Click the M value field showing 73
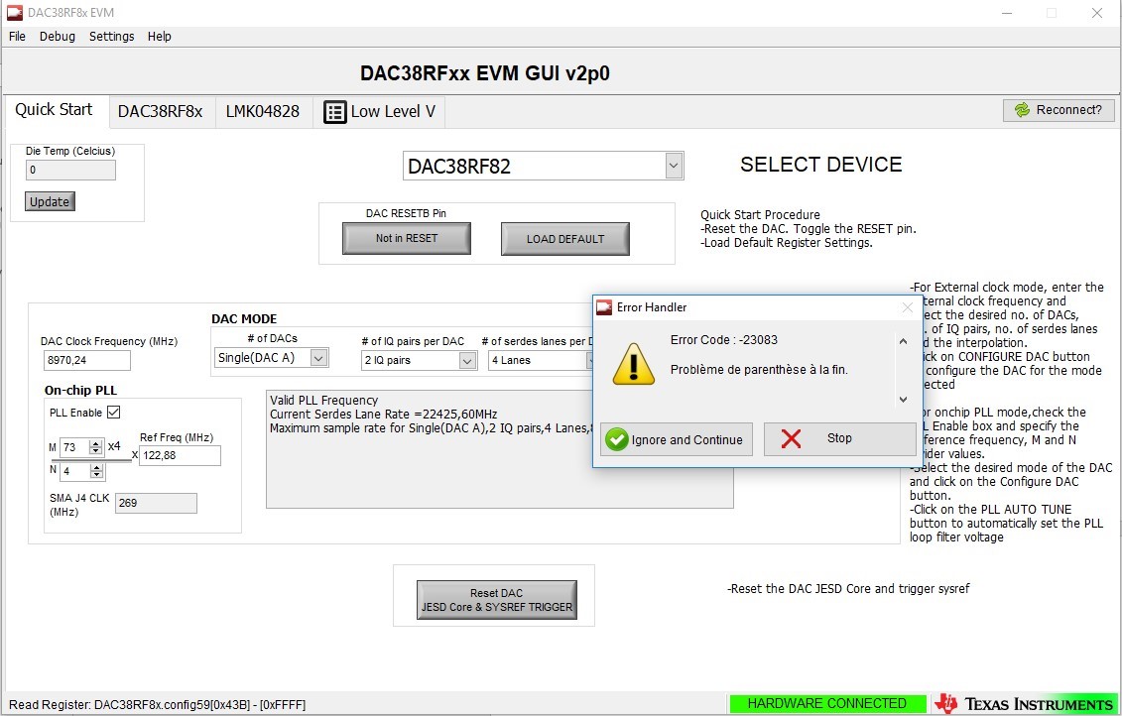Screen dimensions: 1122x716 (74, 447)
